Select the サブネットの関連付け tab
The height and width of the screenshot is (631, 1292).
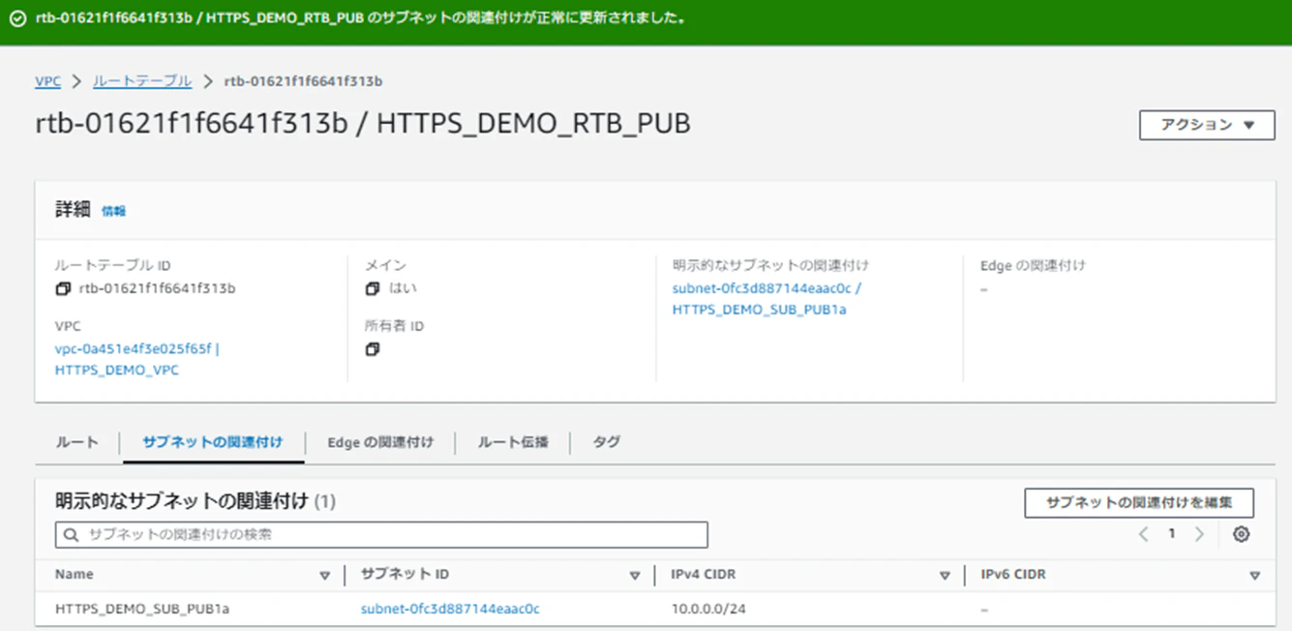213,442
